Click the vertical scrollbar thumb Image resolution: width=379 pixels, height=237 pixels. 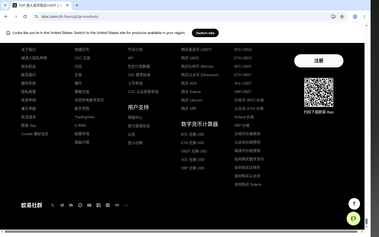point(366,221)
